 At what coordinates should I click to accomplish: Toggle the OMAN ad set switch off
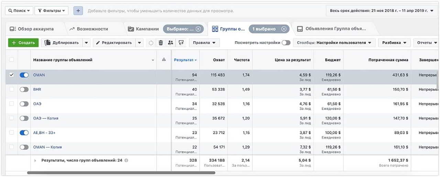24,75
